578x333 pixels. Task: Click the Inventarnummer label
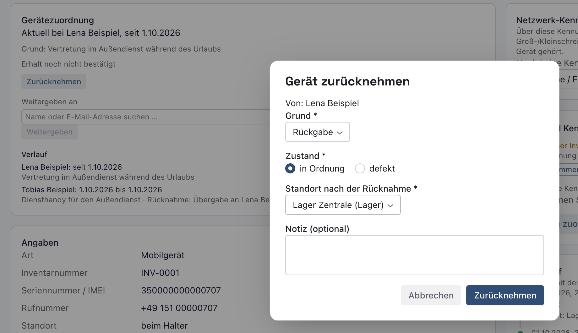[x=54, y=273]
